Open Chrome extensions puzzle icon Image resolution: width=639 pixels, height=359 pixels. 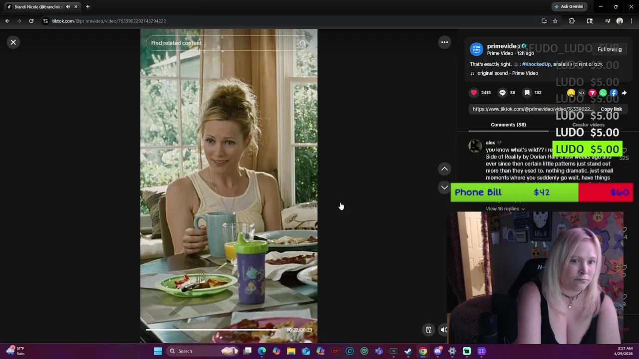pos(572,21)
